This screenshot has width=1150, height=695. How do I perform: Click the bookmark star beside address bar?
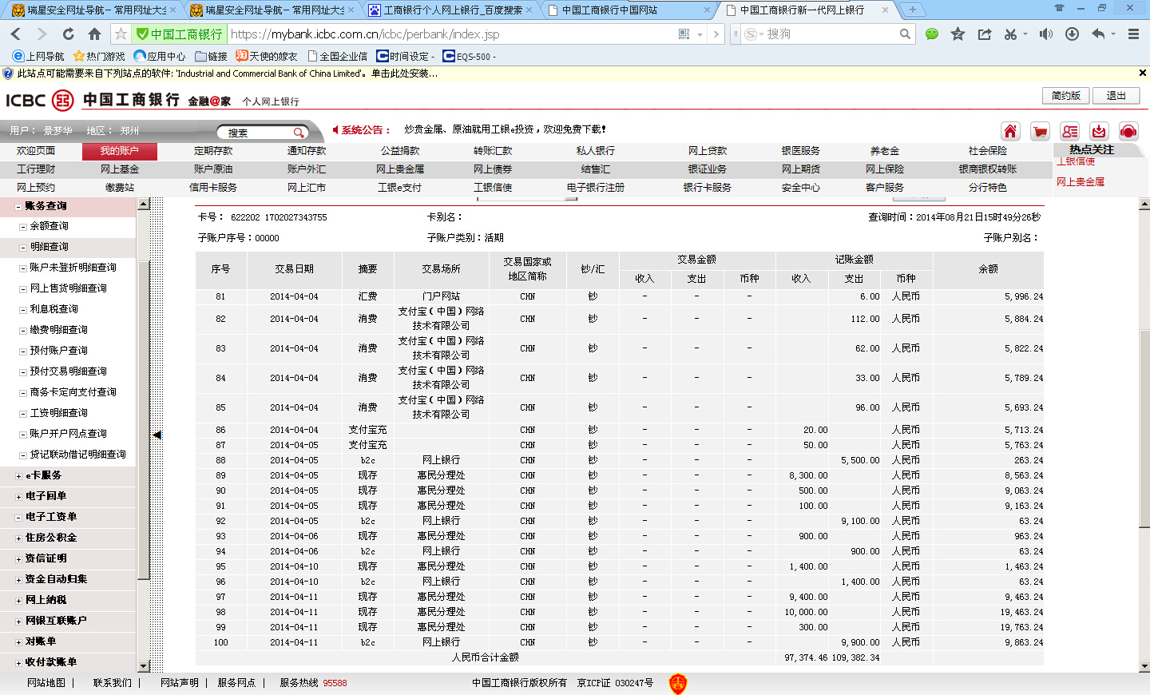pos(121,34)
